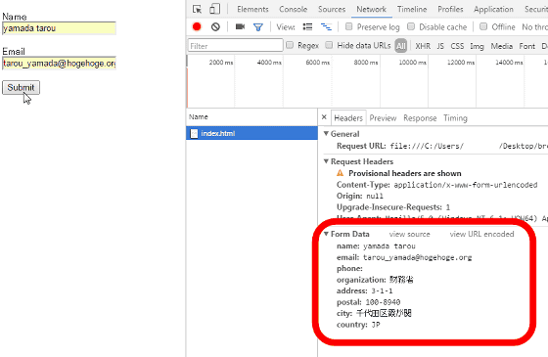
Task: Select the Upgrade-Insecure-Requests header row
Action: pyautogui.click(x=393, y=207)
